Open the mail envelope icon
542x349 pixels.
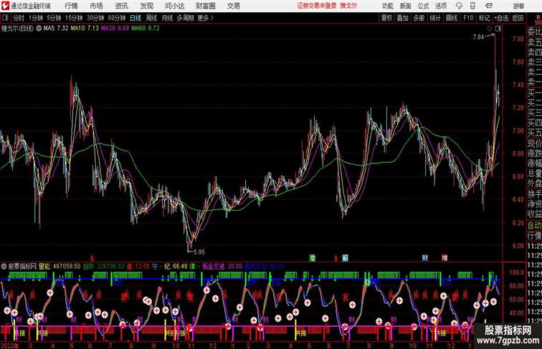489,6
